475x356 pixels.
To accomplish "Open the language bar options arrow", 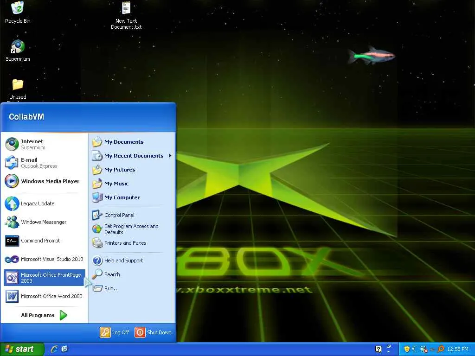I will (x=388, y=352).
